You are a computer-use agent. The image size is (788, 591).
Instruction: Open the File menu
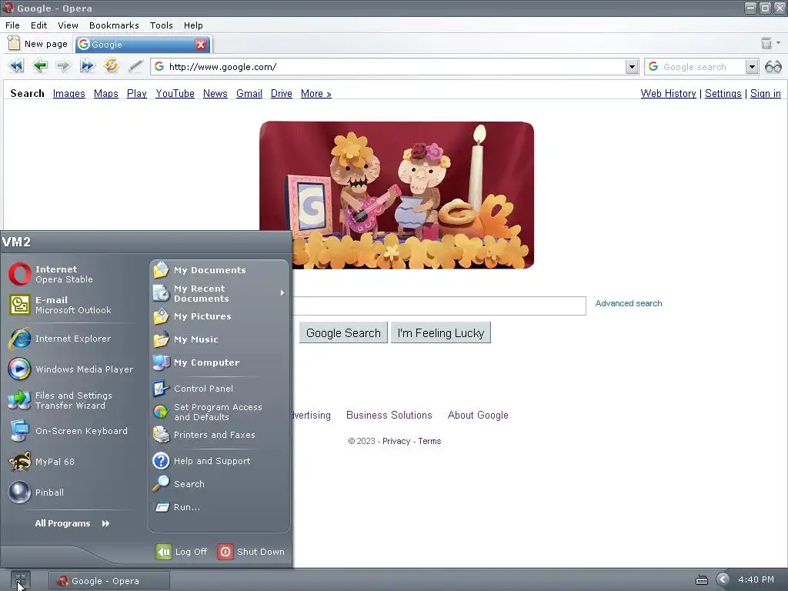tap(12, 25)
